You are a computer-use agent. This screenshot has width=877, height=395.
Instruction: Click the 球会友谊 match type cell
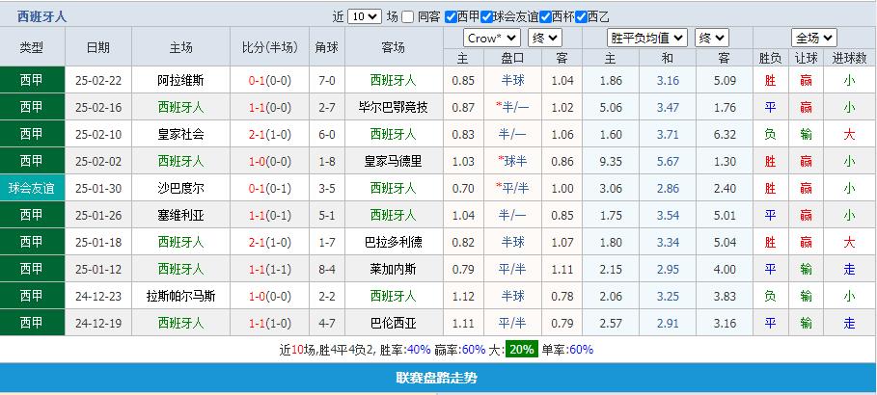(x=32, y=188)
